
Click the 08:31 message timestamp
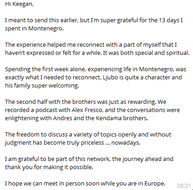(x=184, y=185)
